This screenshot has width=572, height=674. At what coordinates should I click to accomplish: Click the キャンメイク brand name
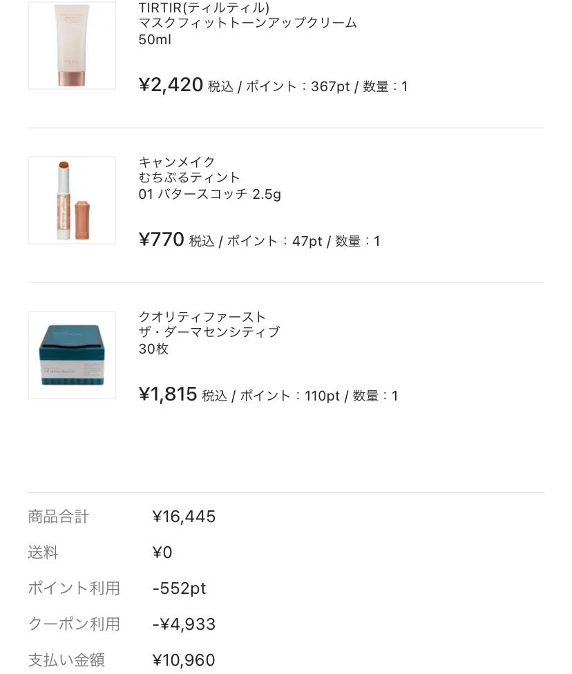(x=177, y=162)
